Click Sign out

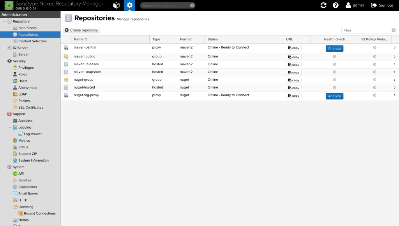tap(382, 5)
